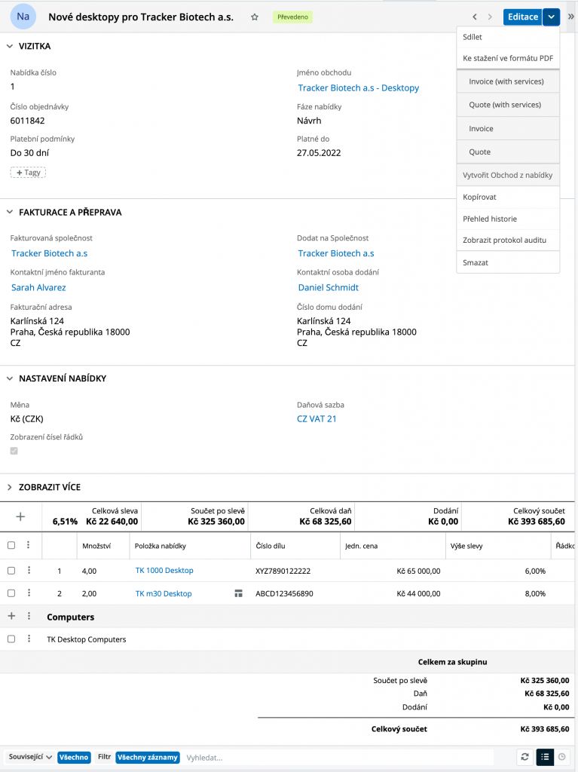The height and width of the screenshot is (772, 578).
Task: Go to the previous record arrow
Action: (475, 17)
